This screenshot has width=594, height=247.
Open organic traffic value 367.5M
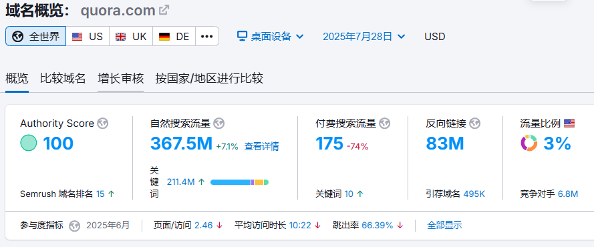(x=182, y=144)
